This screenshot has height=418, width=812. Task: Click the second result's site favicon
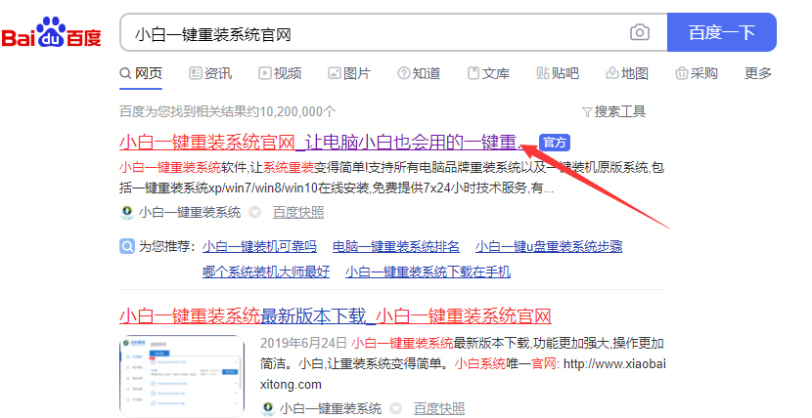(267, 408)
